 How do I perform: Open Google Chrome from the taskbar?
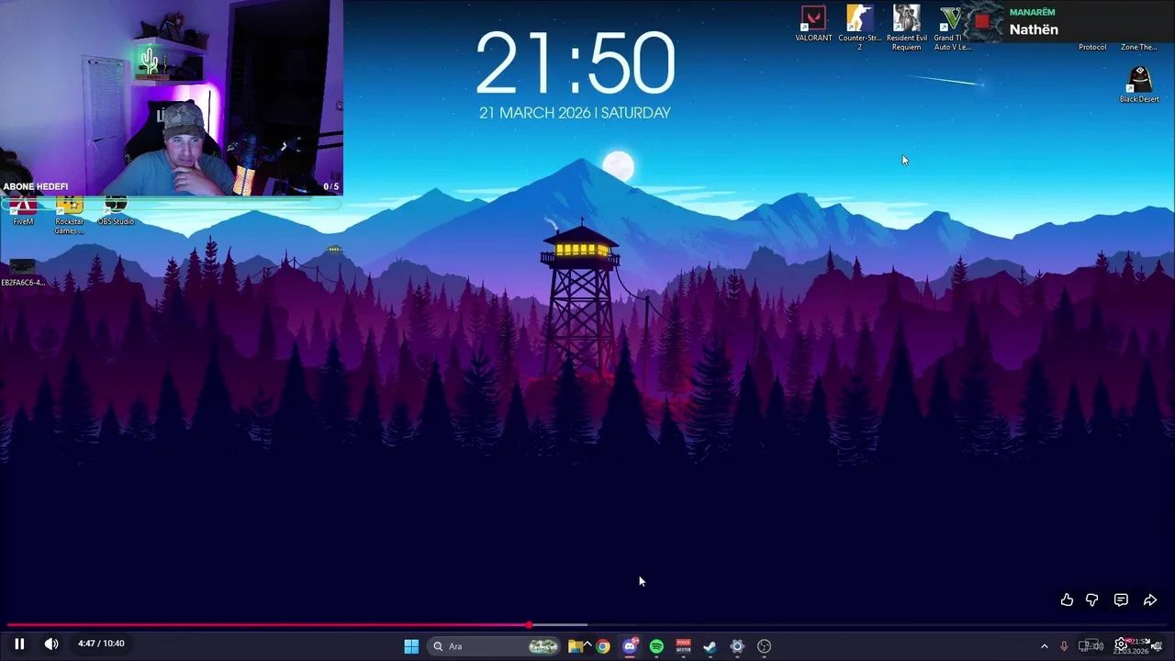602,646
